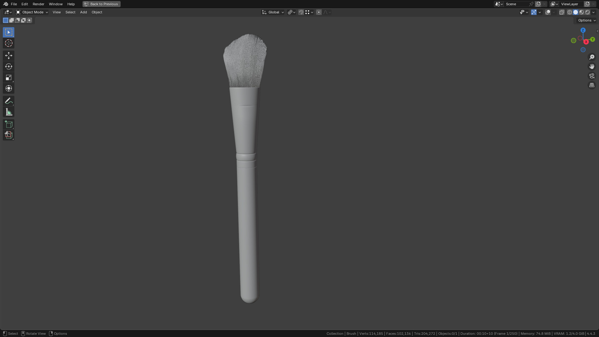This screenshot has width=599, height=337.
Task: Set selection mode to invert
Action: pyautogui.click(x=23, y=20)
